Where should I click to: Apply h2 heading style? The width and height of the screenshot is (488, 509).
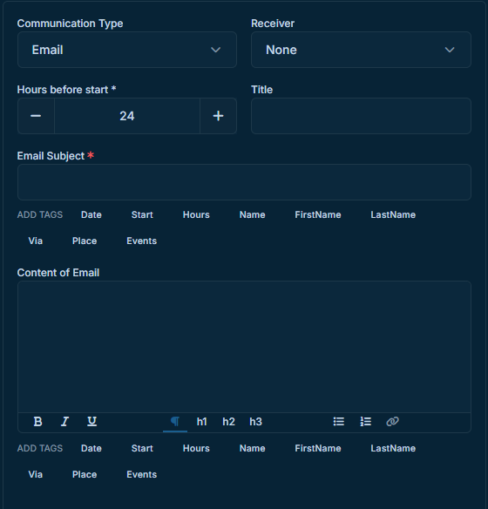[x=228, y=422]
